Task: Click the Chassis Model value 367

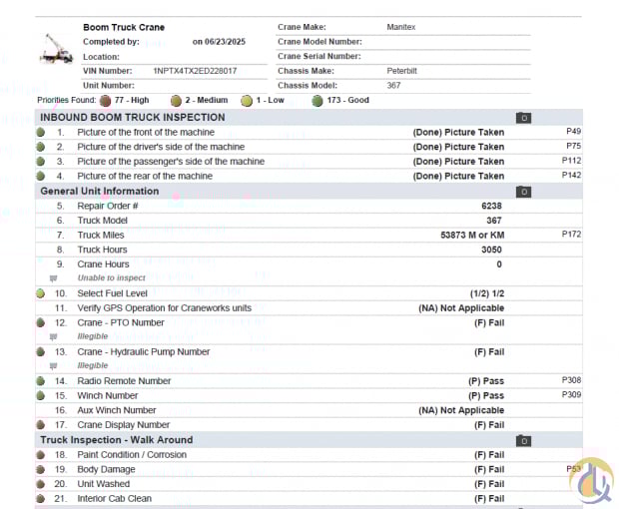Action: [x=393, y=86]
